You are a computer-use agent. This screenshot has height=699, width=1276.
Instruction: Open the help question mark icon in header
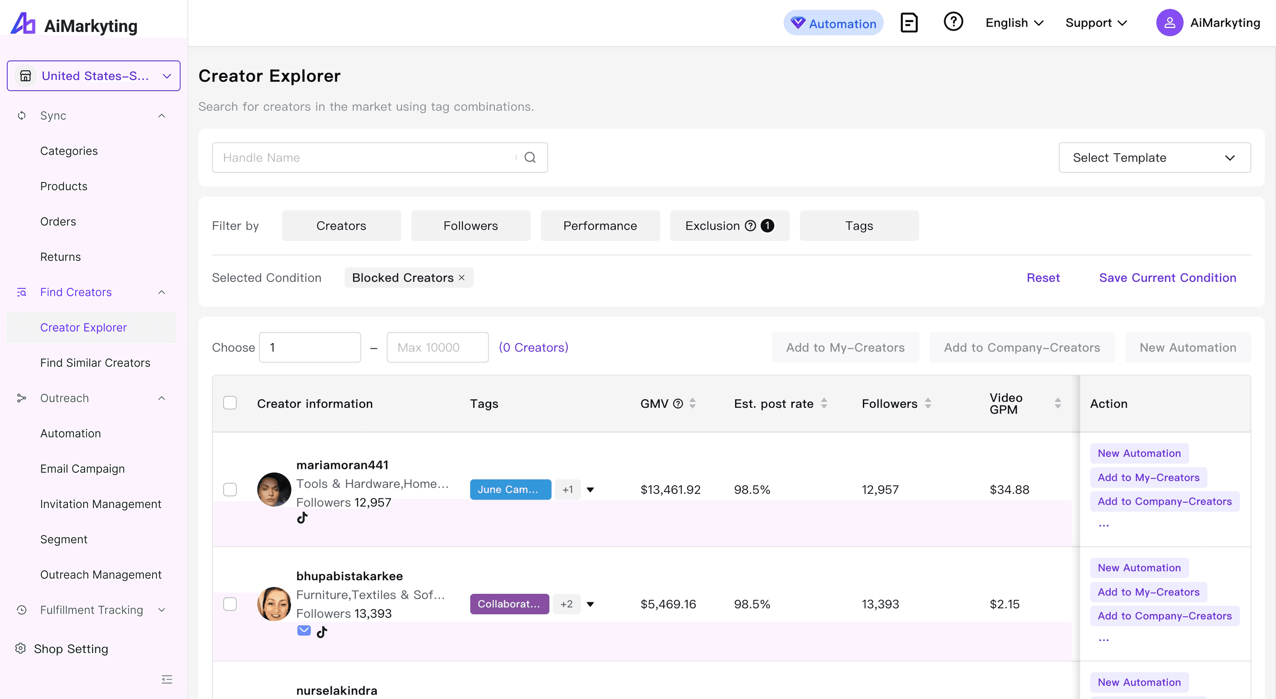[953, 22]
